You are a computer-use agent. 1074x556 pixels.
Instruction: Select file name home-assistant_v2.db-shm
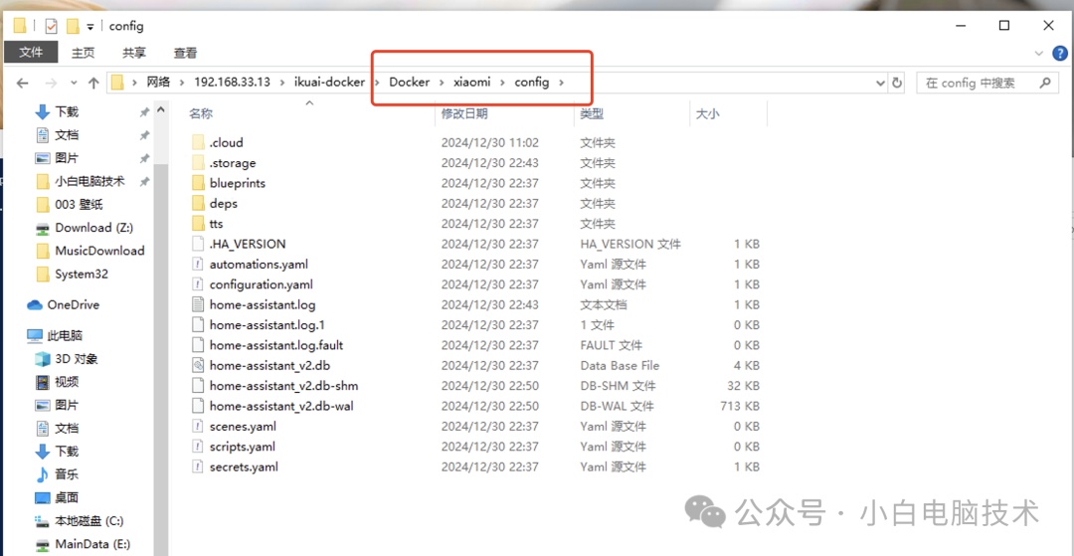tap(283, 386)
